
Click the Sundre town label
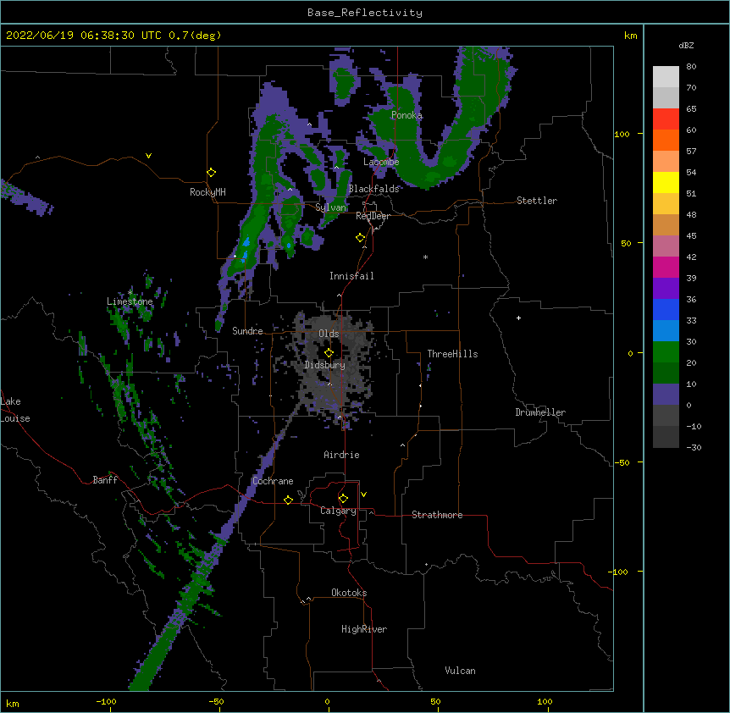[x=247, y=331]
